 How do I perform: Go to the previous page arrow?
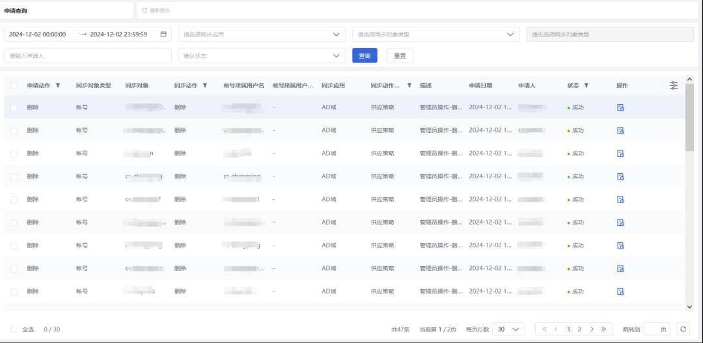[556, 329]
